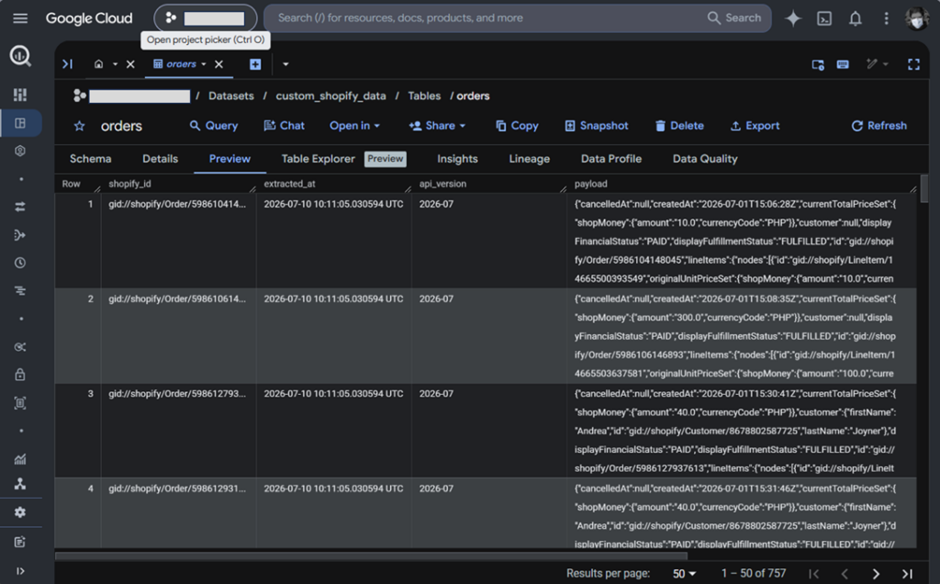The width and height of the screenshot is (940, 584).
Task: Open the new tab options dropdown
Action: click(x=285, y=64)
